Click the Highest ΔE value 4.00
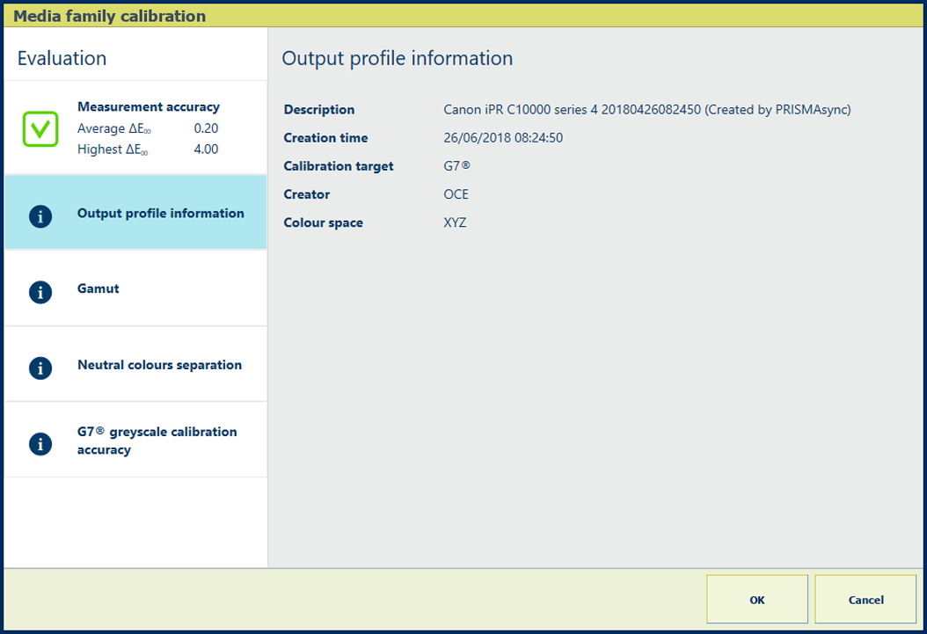Image resolution: width=927 pixels, height=634 pixels. tap(206, 149)
